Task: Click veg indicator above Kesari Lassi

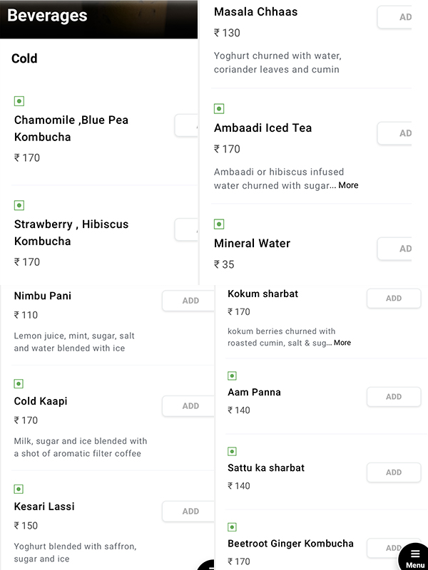Action: point(19,489)
